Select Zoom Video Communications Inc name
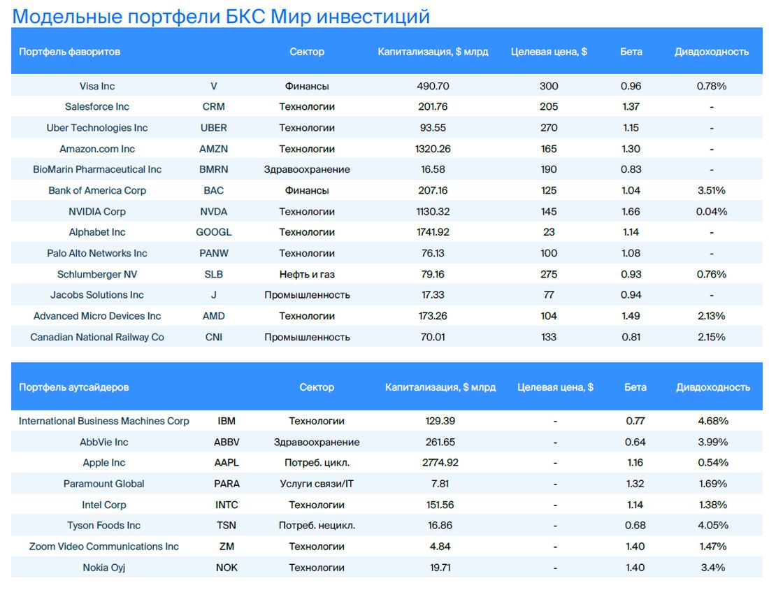Screen dimensions: 769x590 click(x=104, y=547)
